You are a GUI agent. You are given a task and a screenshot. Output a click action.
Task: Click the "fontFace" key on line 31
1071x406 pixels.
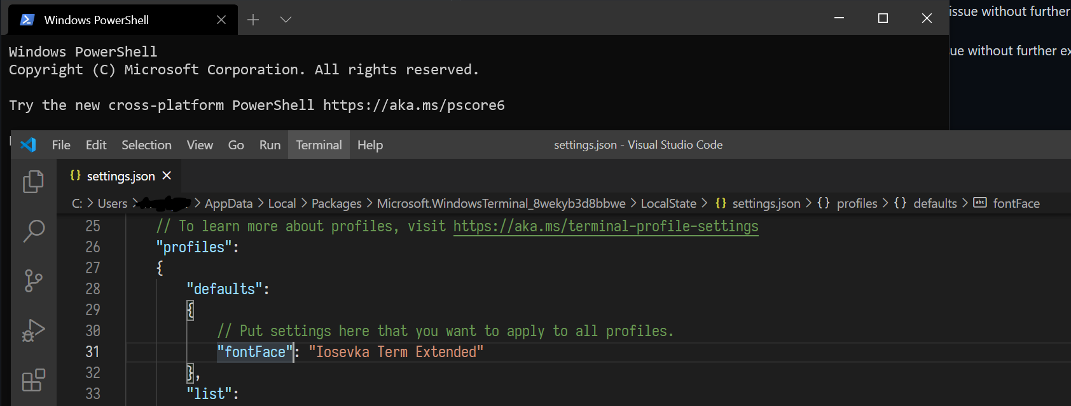(x=255, y=352)
